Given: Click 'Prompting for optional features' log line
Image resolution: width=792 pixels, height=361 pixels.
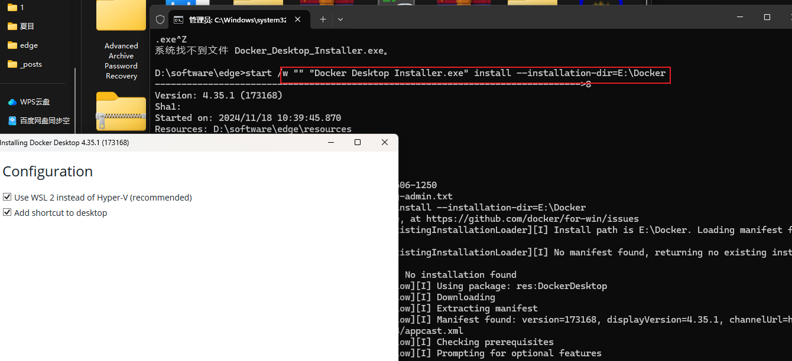Looking at the screenshot, I should (x=519, y=353).
